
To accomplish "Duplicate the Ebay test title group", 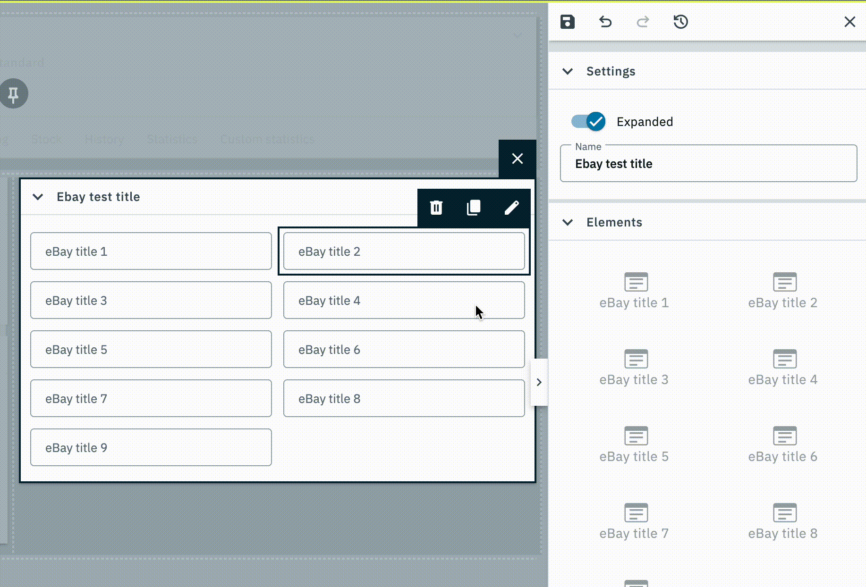I will point(474,208).
